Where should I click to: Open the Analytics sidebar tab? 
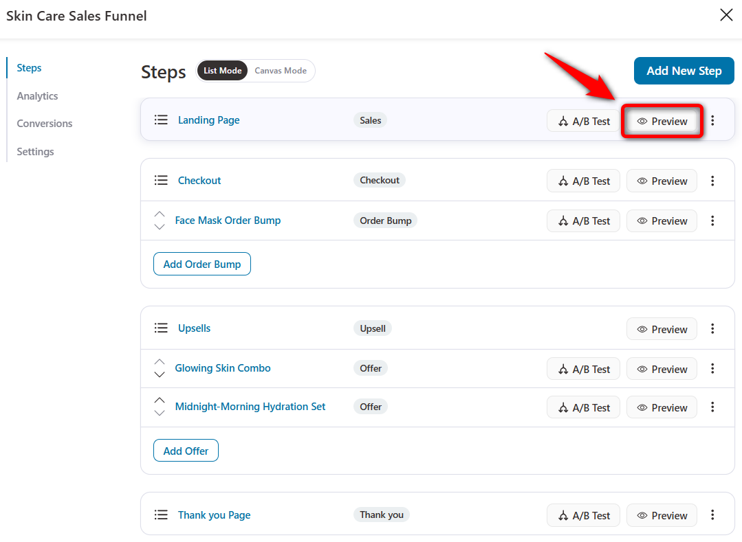pyautogui.click(x=37, y=96)
